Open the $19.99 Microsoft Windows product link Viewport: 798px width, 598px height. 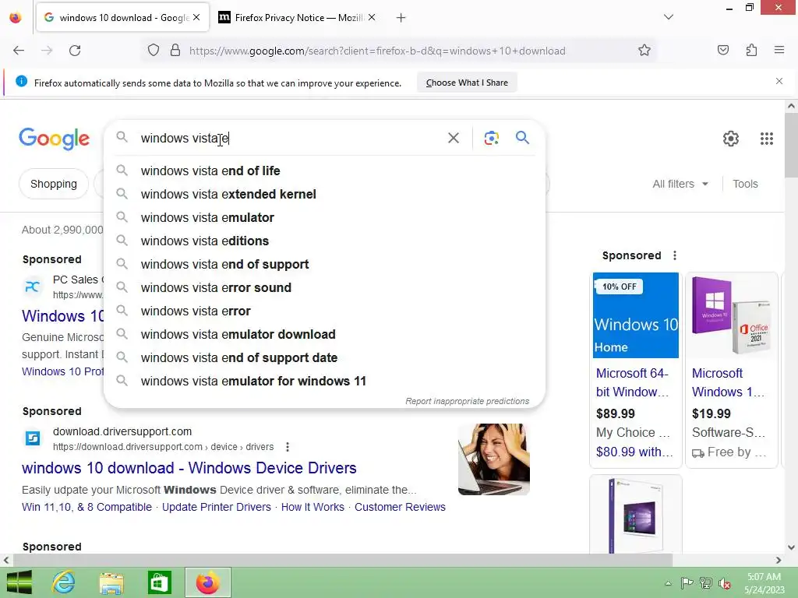[x=729, y=382]
